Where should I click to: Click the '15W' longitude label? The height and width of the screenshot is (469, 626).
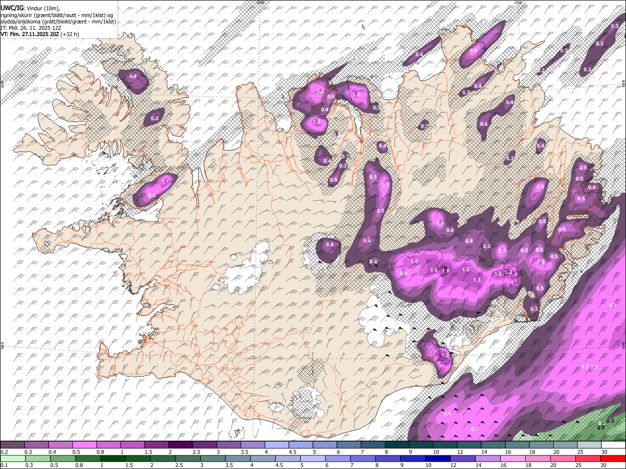tap(518, 2)
